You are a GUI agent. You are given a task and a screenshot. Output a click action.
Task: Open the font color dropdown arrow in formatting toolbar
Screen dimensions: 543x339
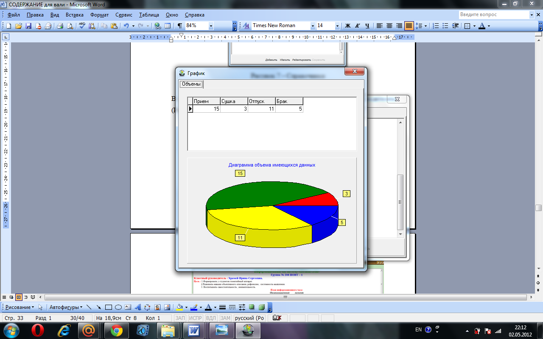click(489, 26)
